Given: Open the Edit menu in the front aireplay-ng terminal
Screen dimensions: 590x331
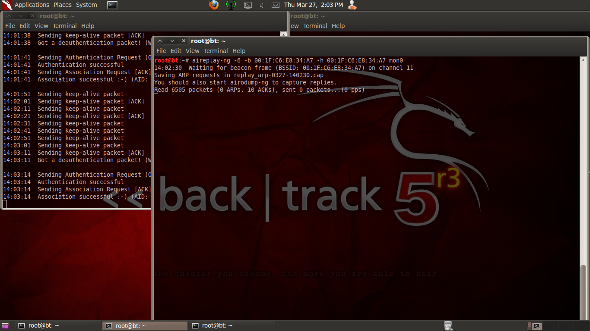Looking at the screenshot, I should [x=176, y=51].
